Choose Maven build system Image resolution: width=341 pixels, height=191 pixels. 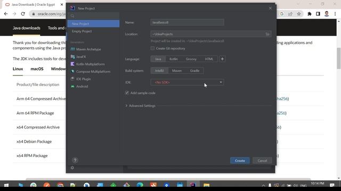177,71
